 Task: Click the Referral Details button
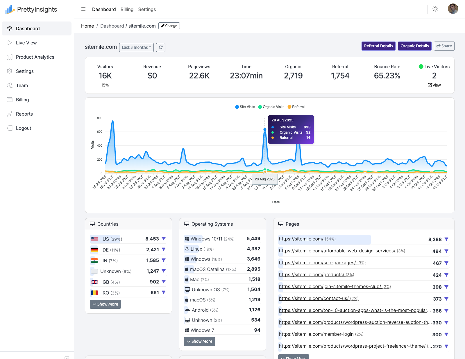pyautogui.click(x=378, y=46)
